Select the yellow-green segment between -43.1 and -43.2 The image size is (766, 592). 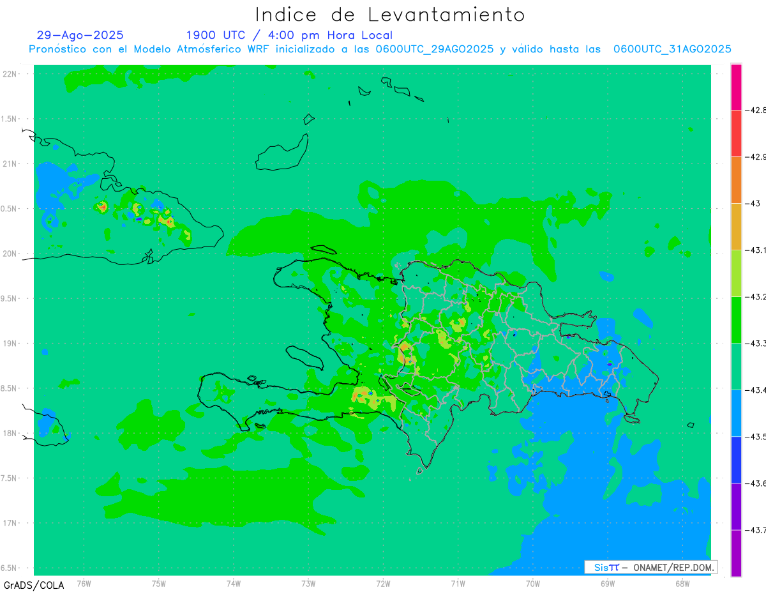736,273
